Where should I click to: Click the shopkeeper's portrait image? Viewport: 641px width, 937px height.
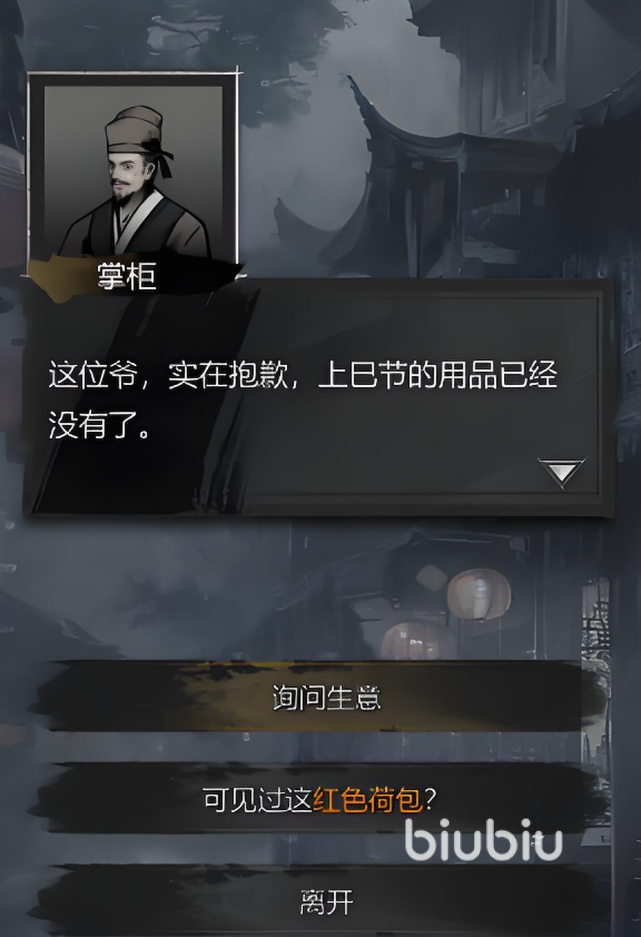(x=133, y=170)
